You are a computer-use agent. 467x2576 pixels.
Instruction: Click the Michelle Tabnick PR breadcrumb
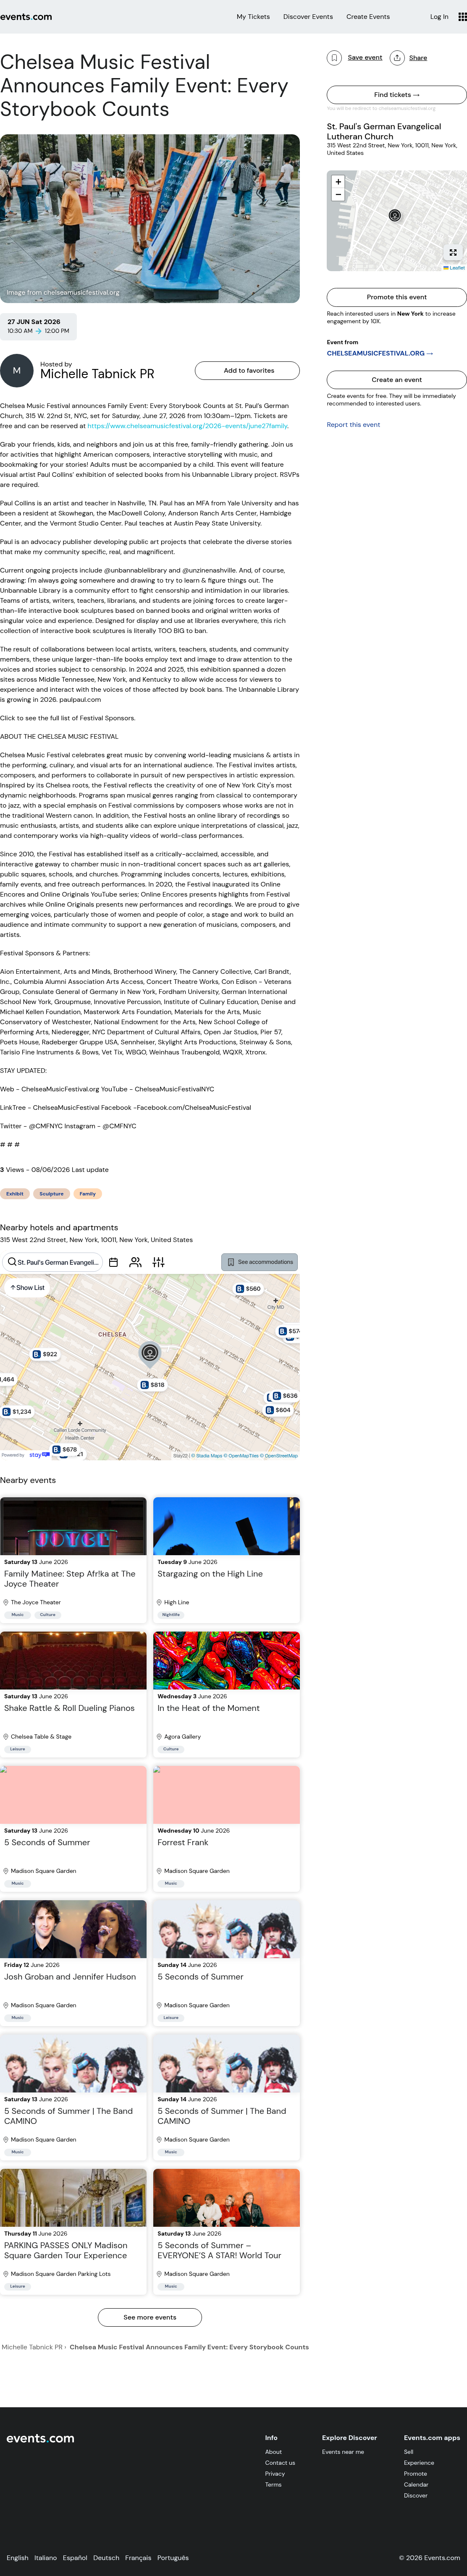click(x=32, y=2347)
